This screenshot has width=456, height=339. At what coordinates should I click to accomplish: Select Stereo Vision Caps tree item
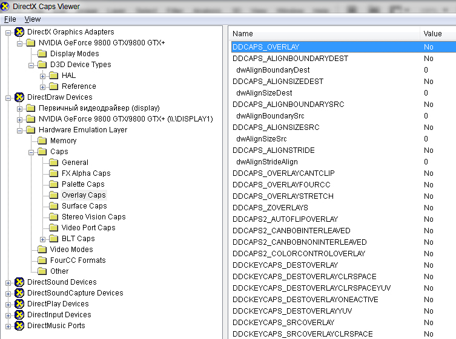[93, 217]
